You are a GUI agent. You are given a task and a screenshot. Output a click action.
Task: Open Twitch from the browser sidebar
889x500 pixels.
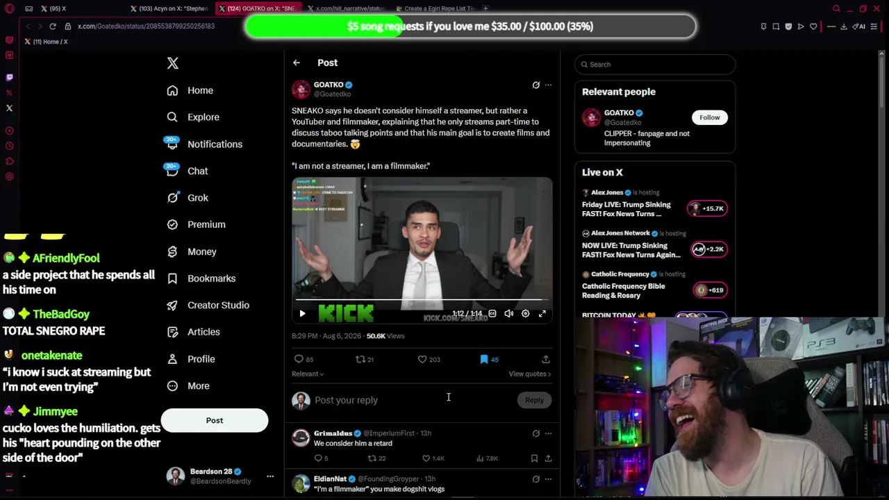pyautogui.click(x=9, y=77)
